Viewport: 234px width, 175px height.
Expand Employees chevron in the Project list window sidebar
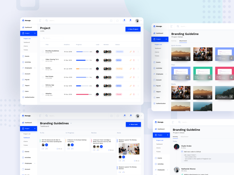35,68
